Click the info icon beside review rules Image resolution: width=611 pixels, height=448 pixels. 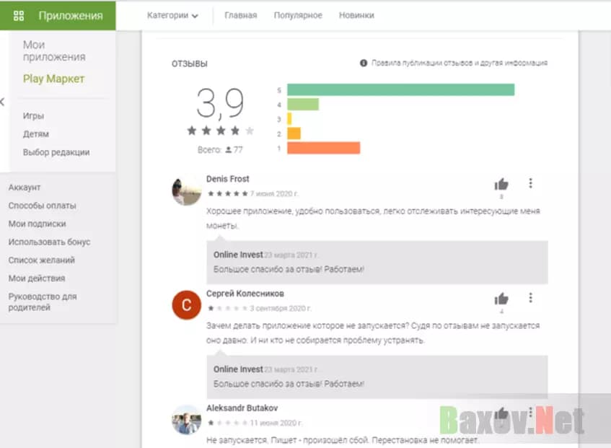pyautogui.click(x=364, y=63)
